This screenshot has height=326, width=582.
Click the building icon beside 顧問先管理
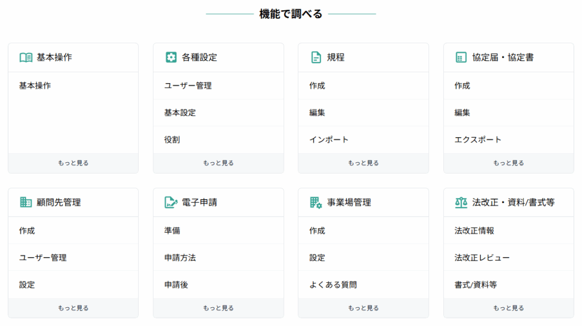[x=26, y=202]
